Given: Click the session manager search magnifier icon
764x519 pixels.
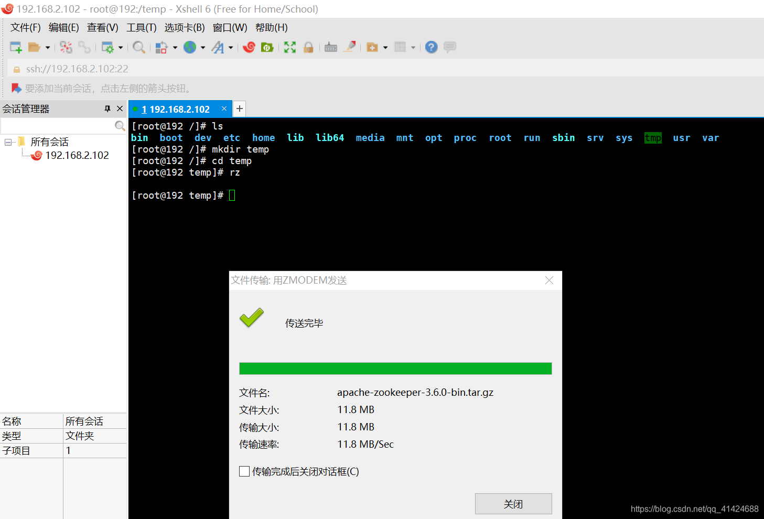Looking at the screenshot, I should (x=120, y=126).
